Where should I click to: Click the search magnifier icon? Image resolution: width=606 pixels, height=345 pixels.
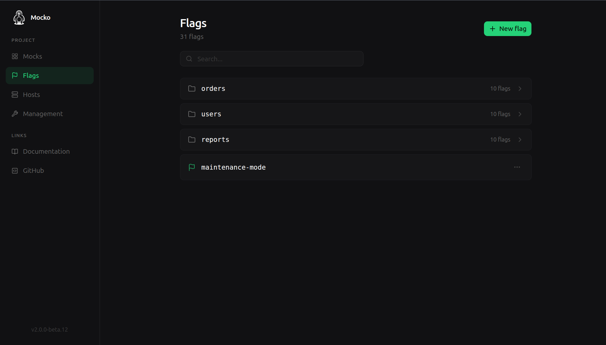click(x=189, y=59)
